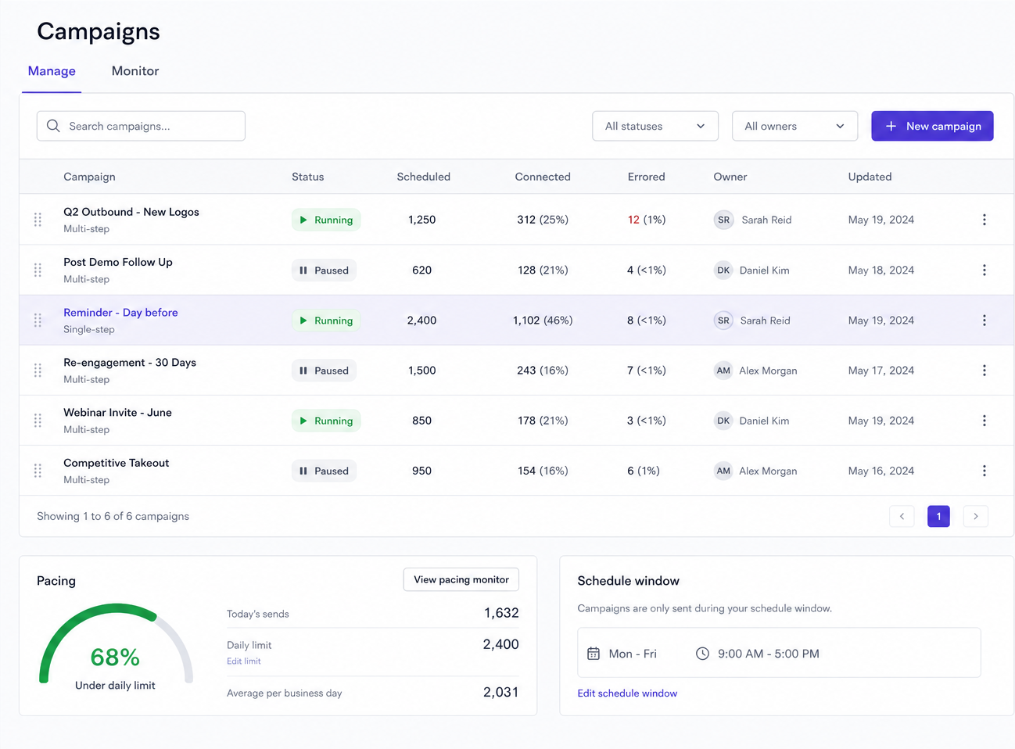Click the search magnifier icon
The image size is (1015, 749).
pos(53,126)
